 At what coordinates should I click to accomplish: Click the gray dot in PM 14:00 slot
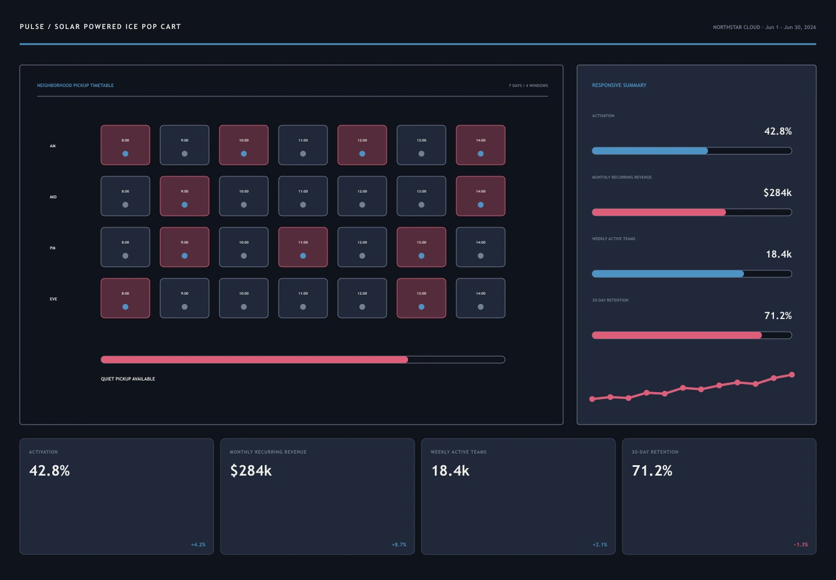[x=481, y=256]
